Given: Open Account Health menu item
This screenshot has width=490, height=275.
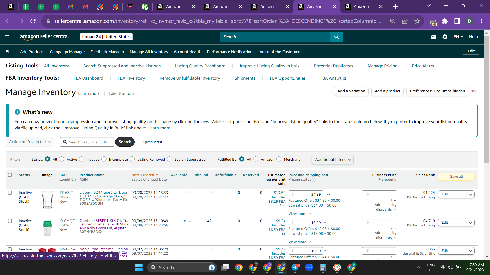Looking at the screenshot, I should point(188,52).
